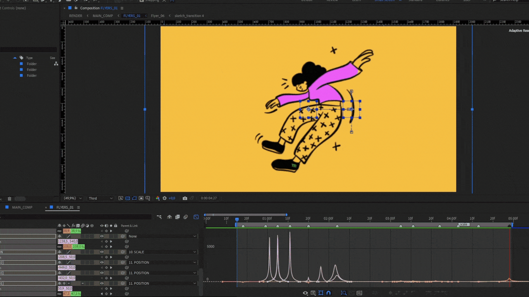Screen dimensions: 529x297
Task: Toggle snap in the graph editor
Action: click(329, 293)
